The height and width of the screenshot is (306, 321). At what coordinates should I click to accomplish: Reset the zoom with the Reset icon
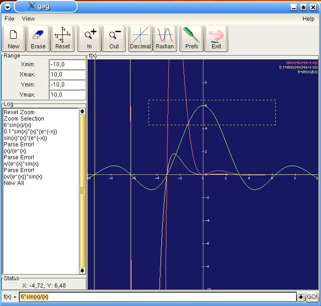[62, 39]
